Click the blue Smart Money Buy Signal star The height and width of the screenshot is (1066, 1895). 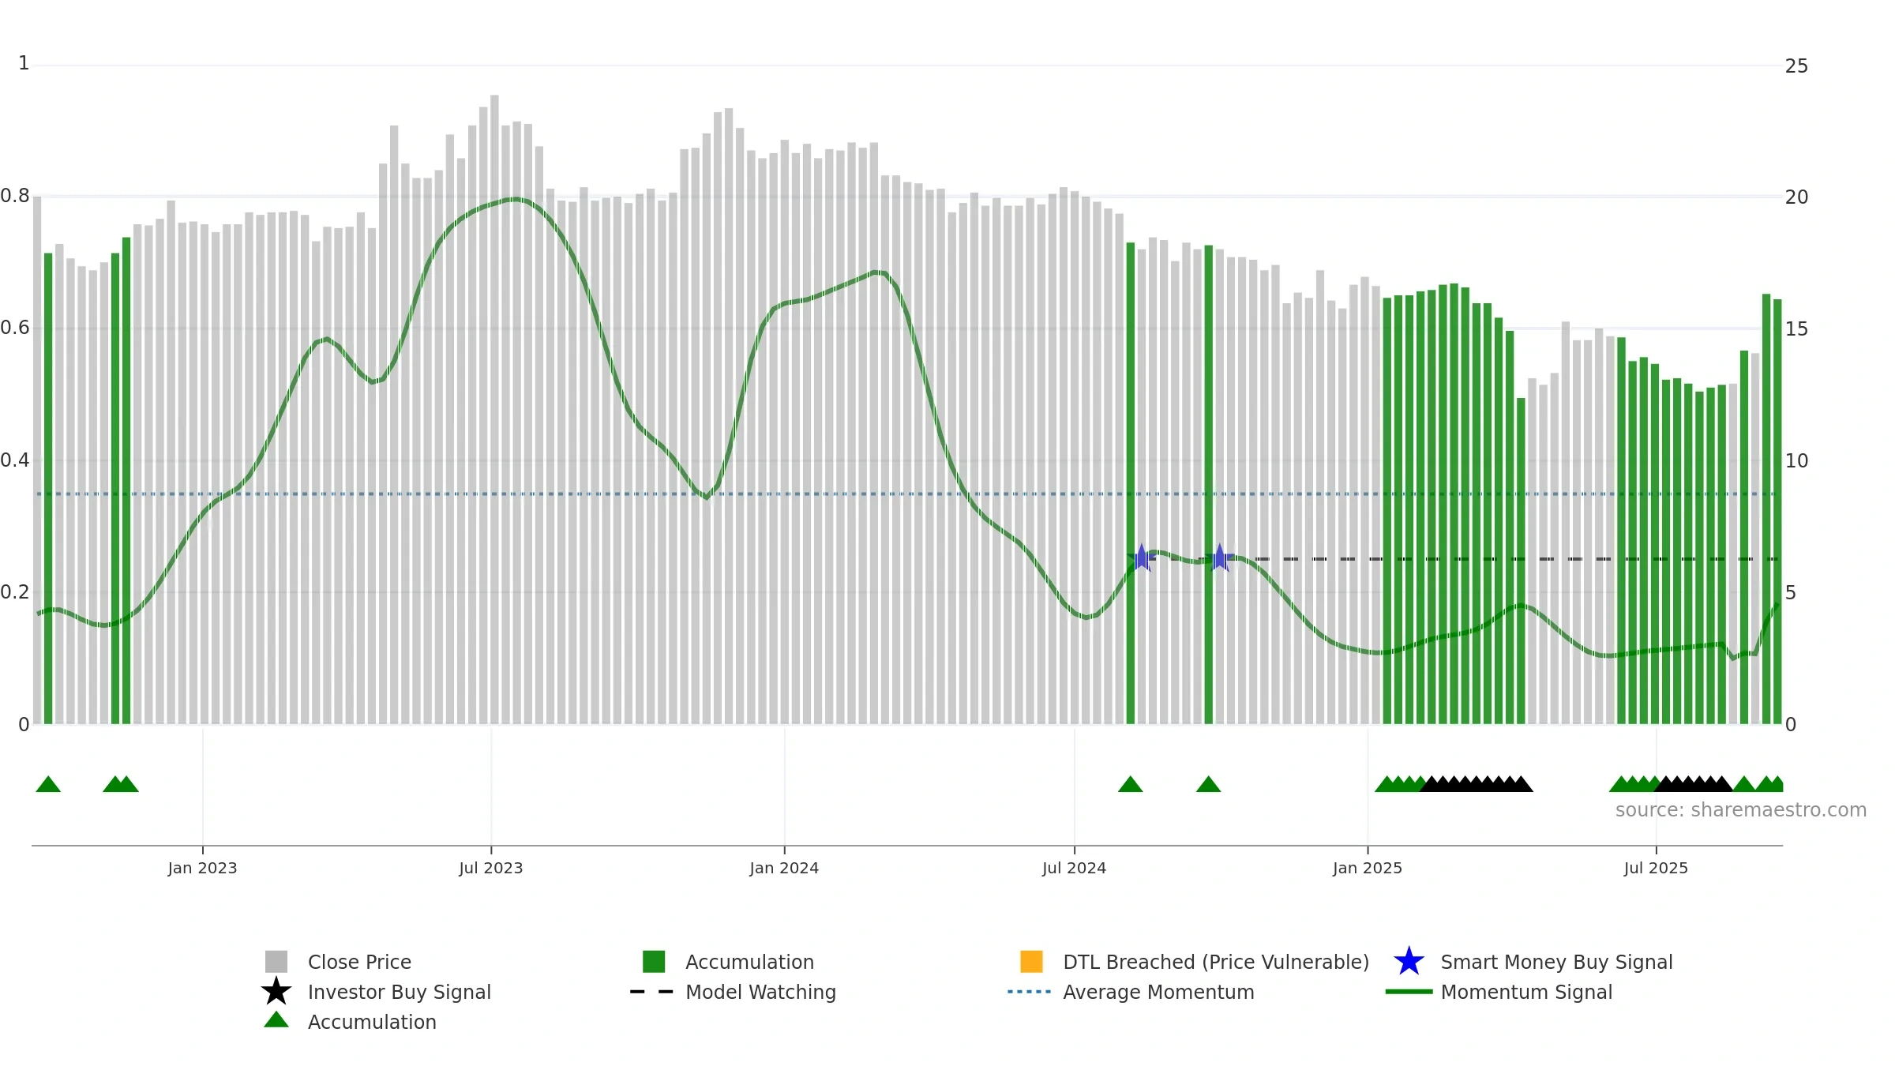click(x=1409, y=962)
